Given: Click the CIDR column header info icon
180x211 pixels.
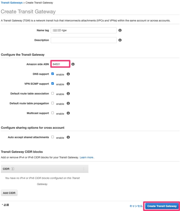Looking at the screenshot, I should pyautogui.click(x=13, y=169).
